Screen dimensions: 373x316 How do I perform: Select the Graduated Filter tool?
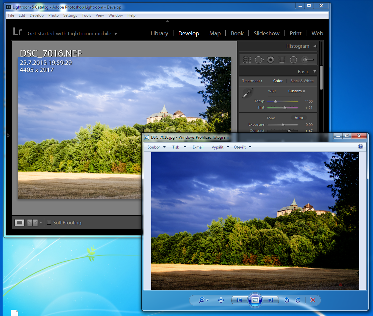click(282, 60)
